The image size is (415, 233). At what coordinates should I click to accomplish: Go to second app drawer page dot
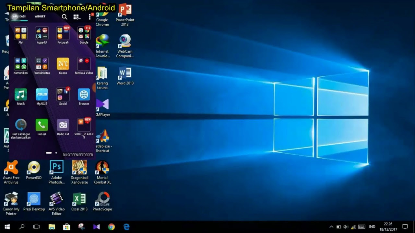pyautogui.click(x=56, y=153)
